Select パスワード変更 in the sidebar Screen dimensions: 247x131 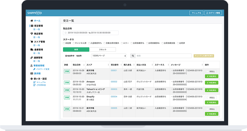click(43, 69)
